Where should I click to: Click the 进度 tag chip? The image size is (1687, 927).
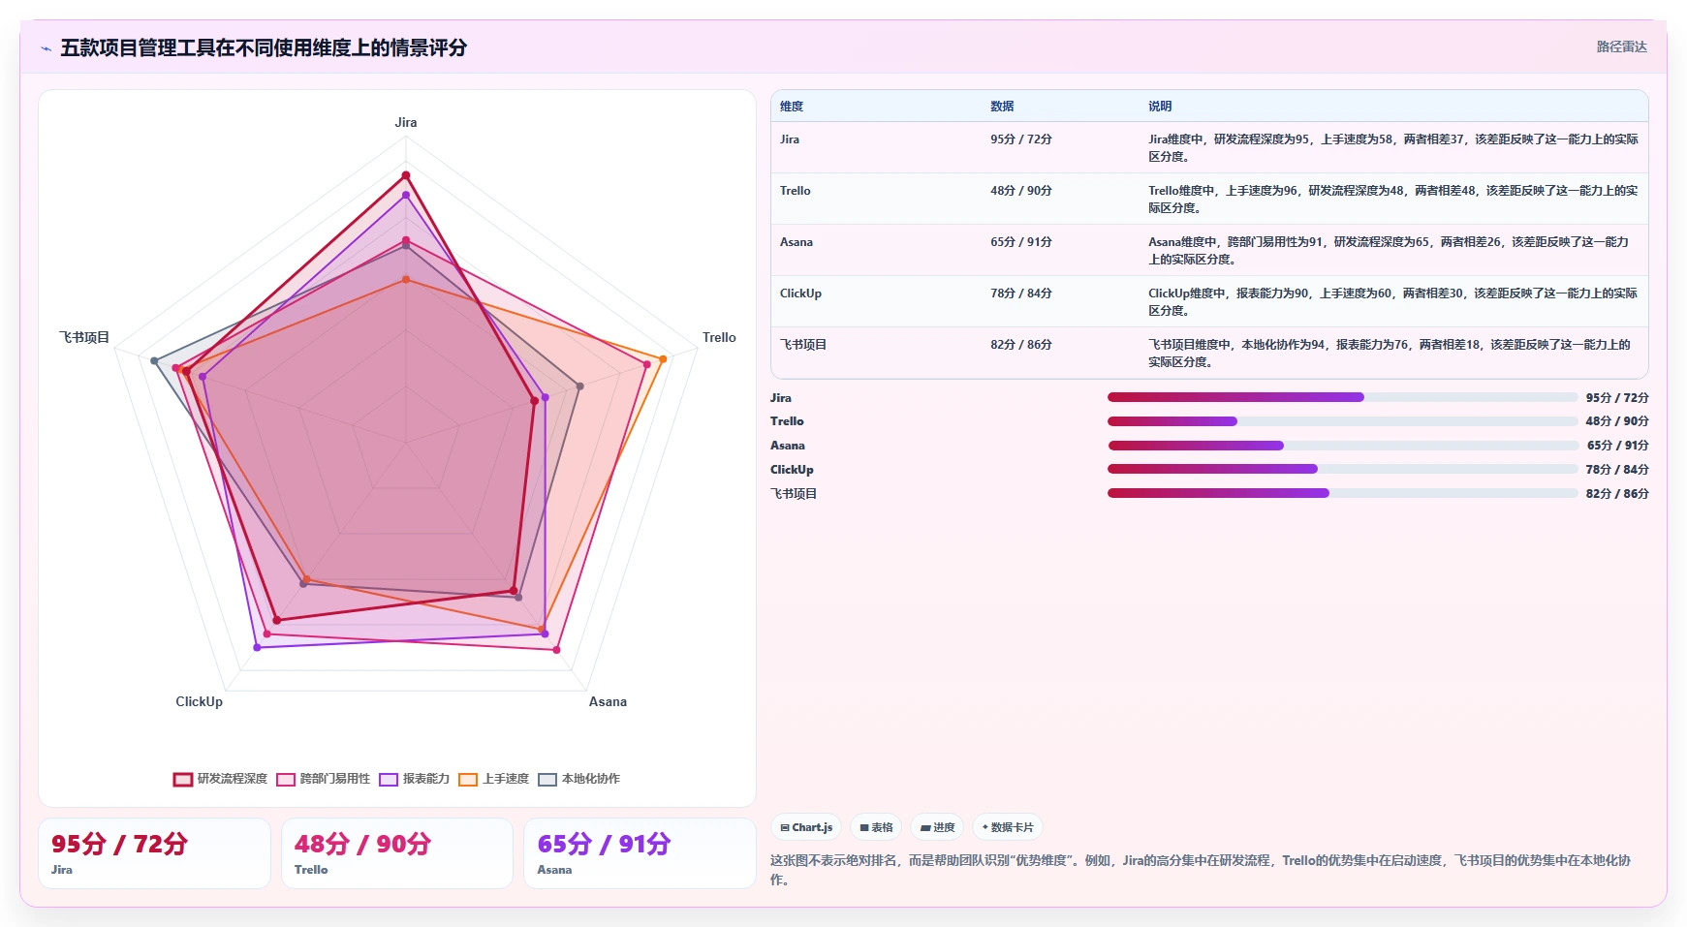937,827
